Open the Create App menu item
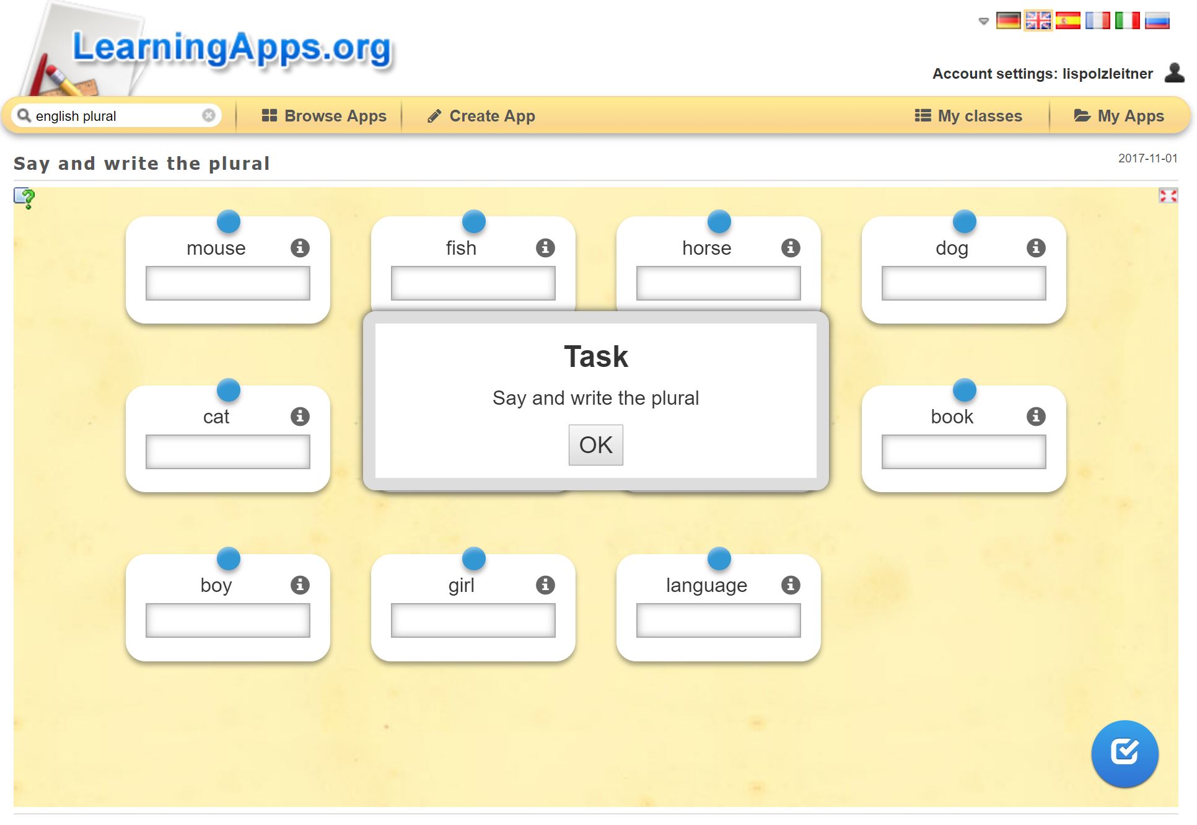The width and height of the screenshot is (1197, 825). (x=481, y=116)
